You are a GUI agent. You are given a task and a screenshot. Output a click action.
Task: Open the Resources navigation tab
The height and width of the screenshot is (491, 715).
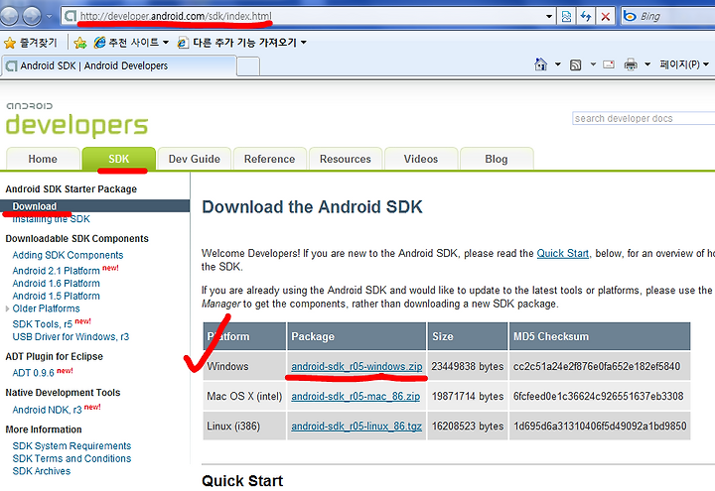346,159
